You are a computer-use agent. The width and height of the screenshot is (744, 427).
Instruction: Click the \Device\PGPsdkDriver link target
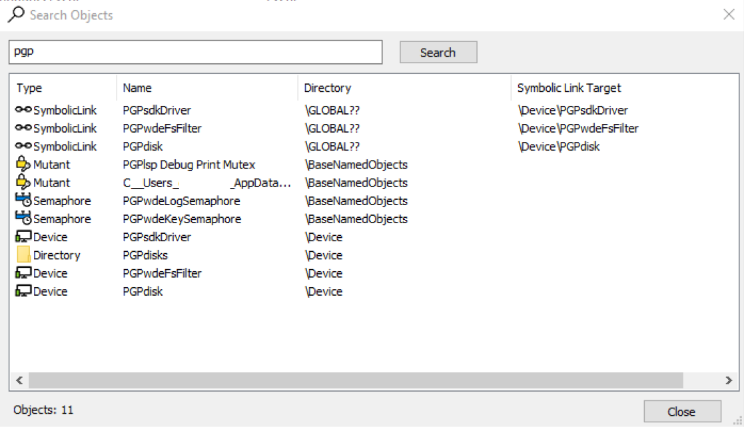[573, 110]
